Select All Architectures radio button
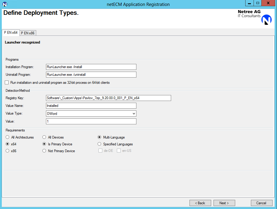This screenshot has height=209, width=277. [7, 137]
